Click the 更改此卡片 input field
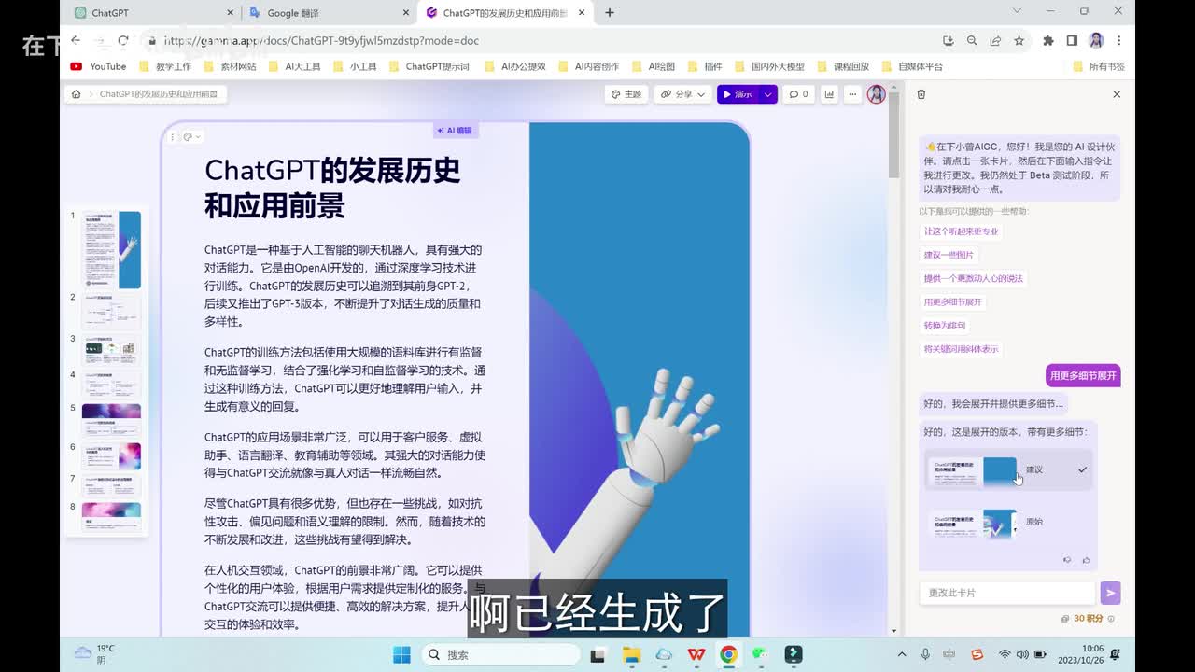 [1006, 593]
